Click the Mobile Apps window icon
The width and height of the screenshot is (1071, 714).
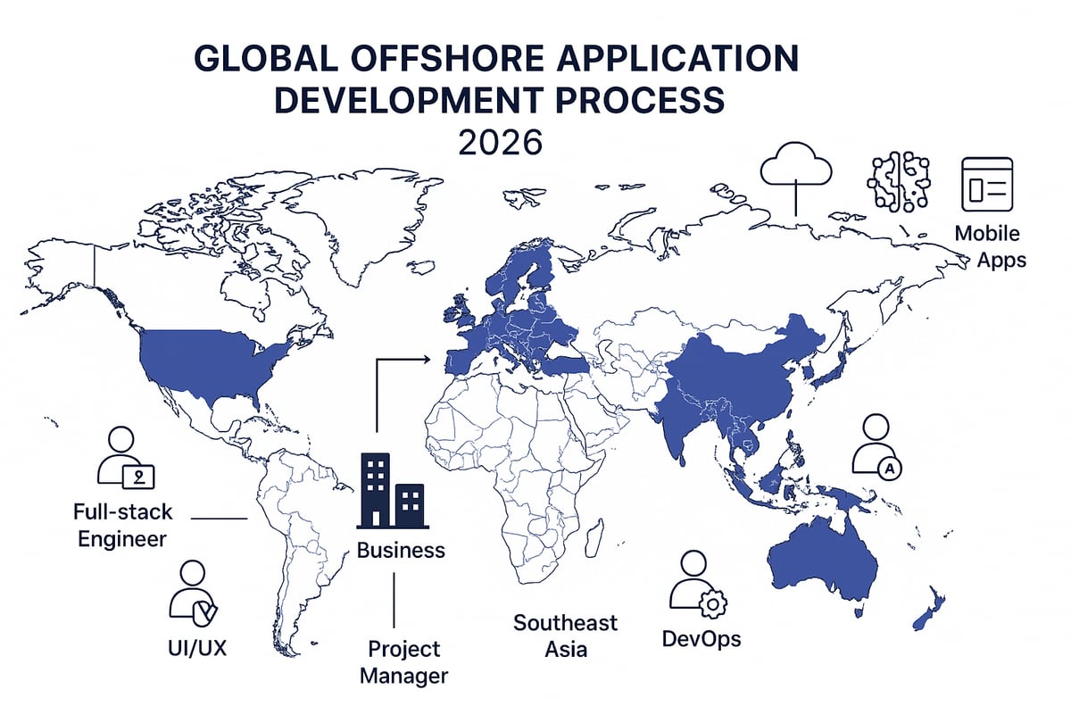(986, 184)
